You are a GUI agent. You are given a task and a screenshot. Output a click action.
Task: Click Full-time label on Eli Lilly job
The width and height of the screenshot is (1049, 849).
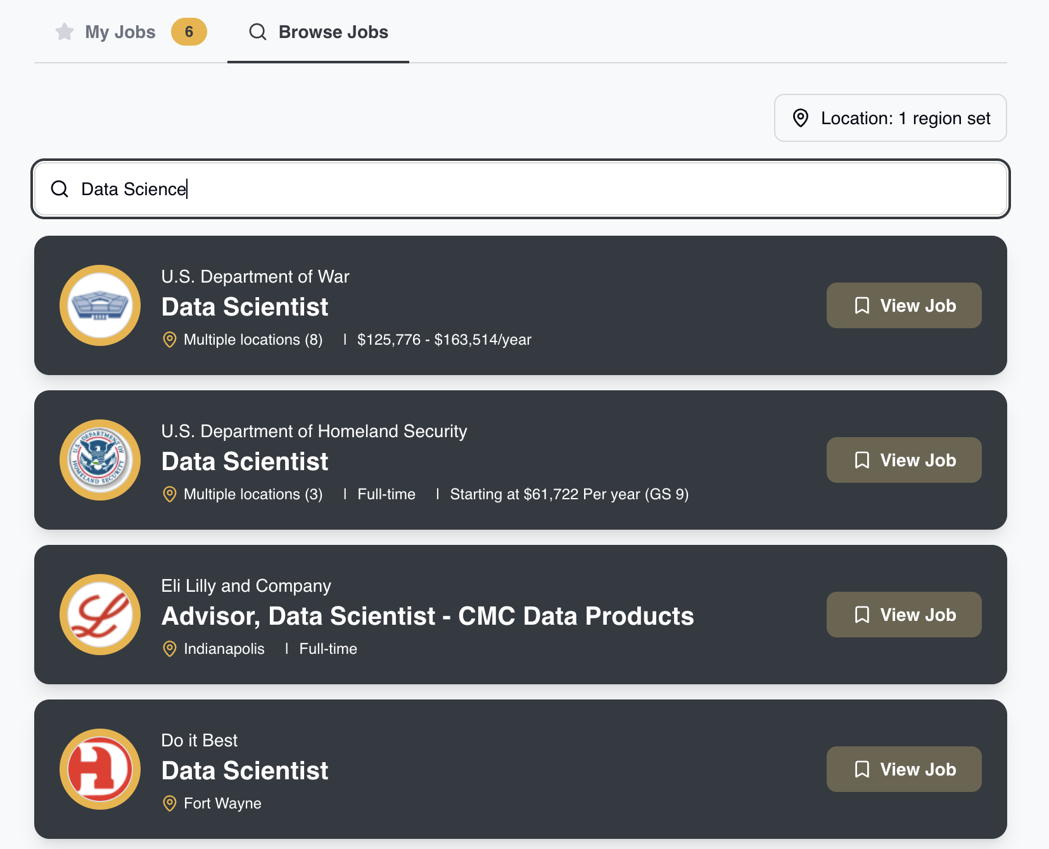(328, 649)
